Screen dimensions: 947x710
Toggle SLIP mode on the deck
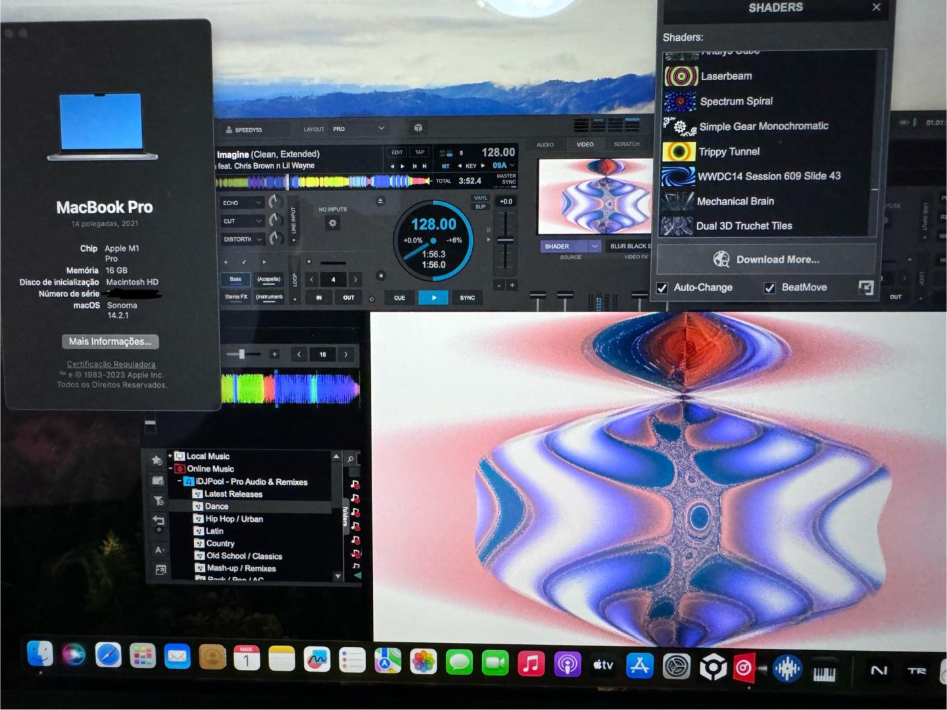(x=481, y=207)
